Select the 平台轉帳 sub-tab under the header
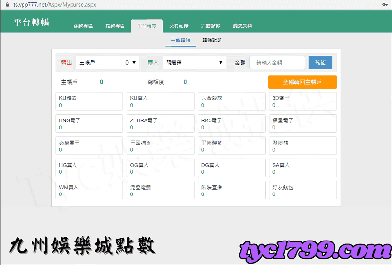Viewport: 392px width, 265px height. 180,40
